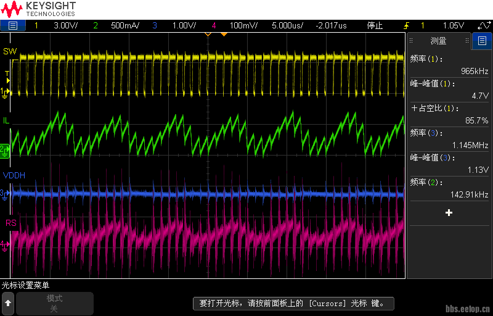Screen dimensions: 493x316
Task: Open the 5.000us/ timebase setting
Action: point(287,25)
